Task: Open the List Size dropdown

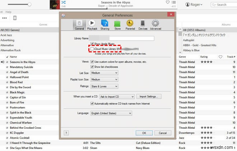Action: 104,73
